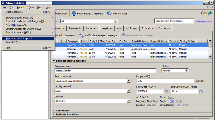Sort by the Search Network column header

[140, 41]
